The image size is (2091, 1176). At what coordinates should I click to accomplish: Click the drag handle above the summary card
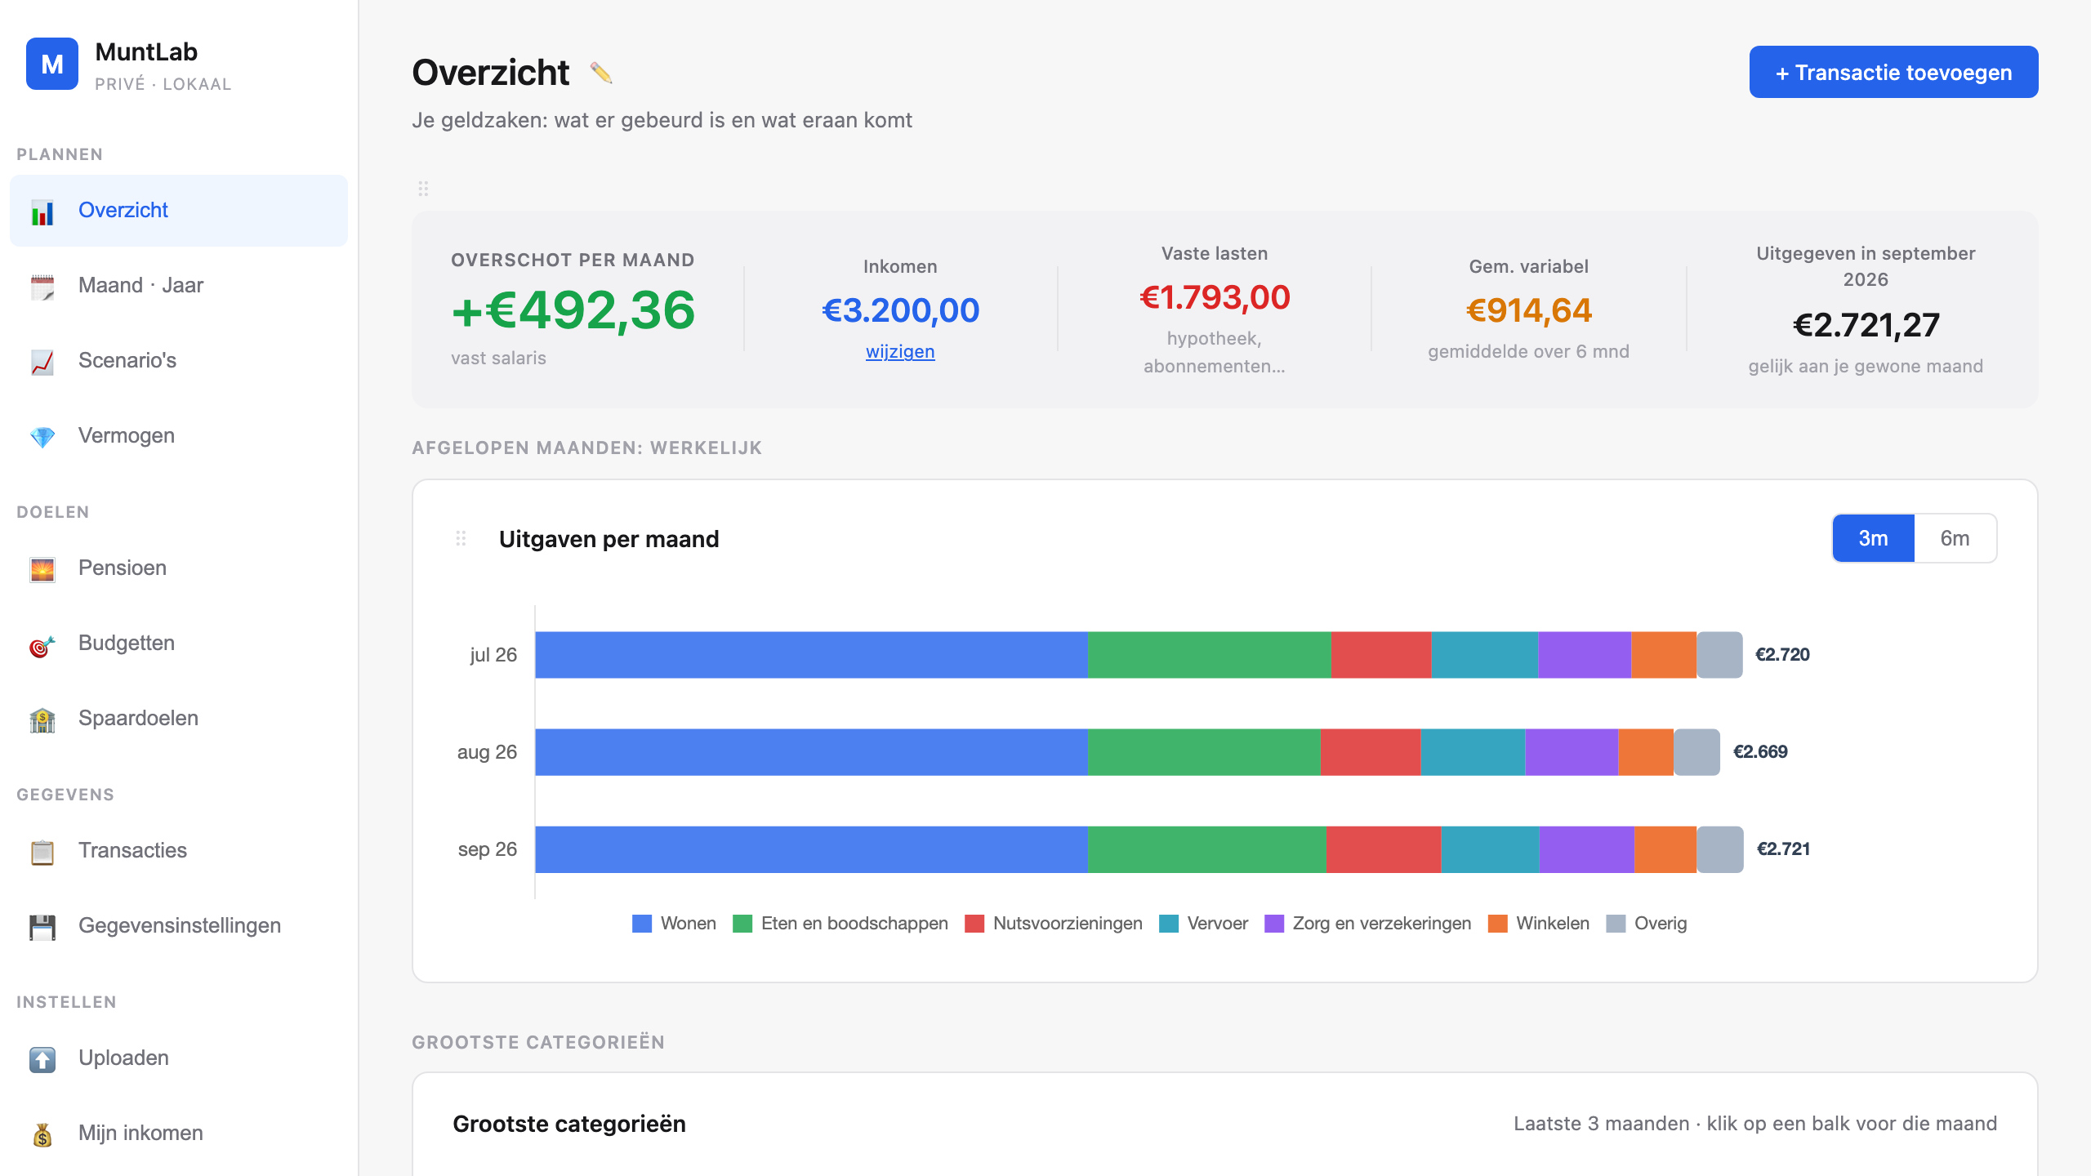(x=423, y=189)
